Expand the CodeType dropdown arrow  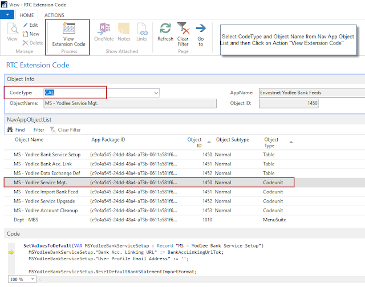[156, 92]
